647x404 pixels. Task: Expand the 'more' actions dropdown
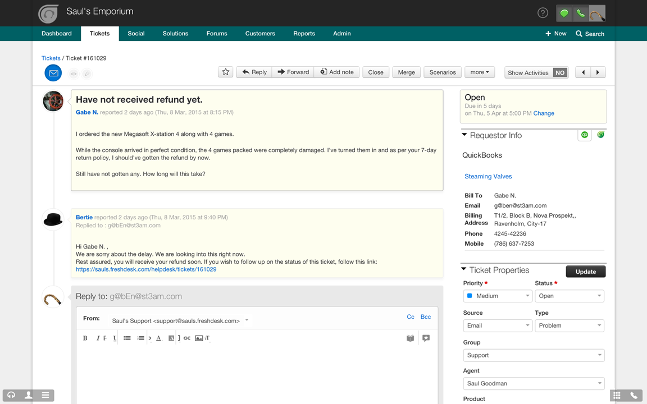[x=480, y=72]
